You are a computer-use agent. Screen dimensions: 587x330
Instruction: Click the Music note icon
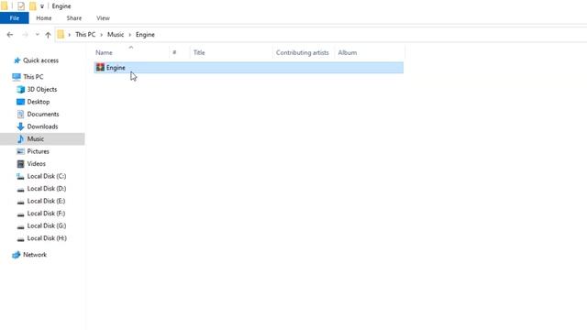[20, 138]
